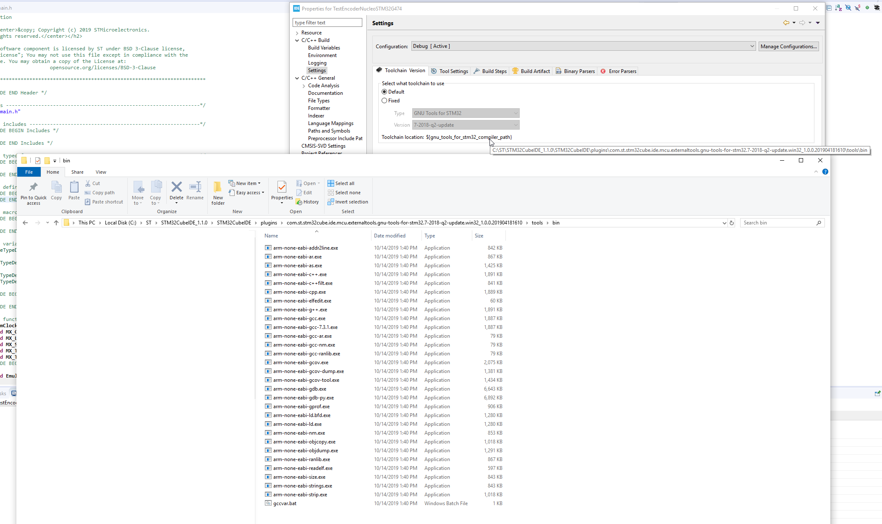Open the View ribbon tab
882x524 pixels.
click(101, 172)
